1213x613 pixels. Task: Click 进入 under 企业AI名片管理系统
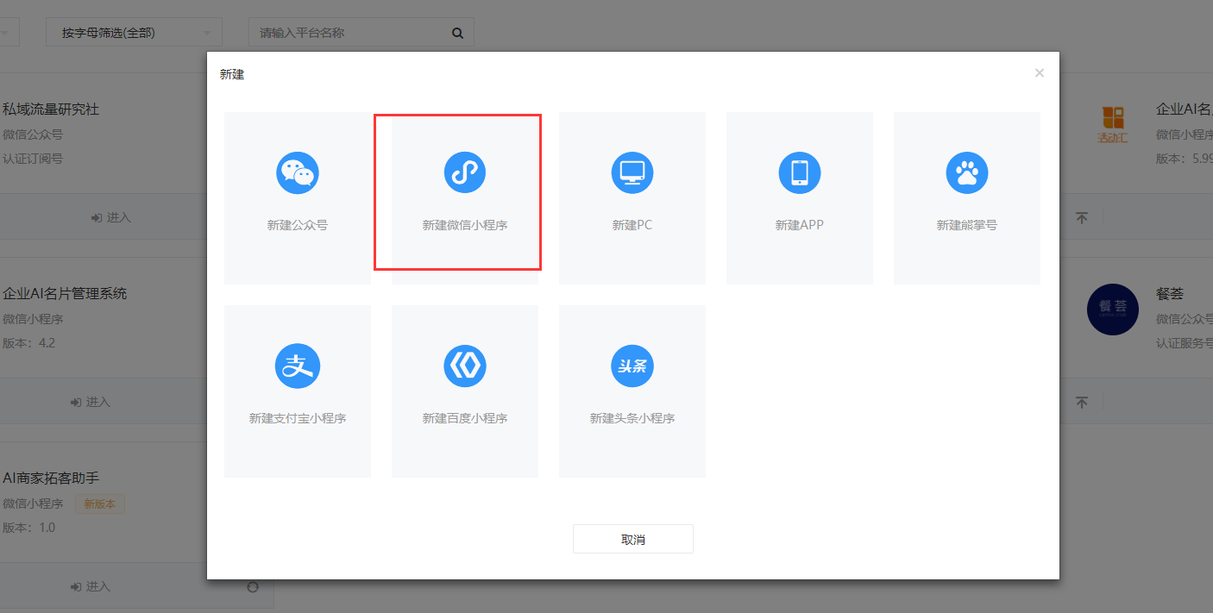(x=91, y=402)
